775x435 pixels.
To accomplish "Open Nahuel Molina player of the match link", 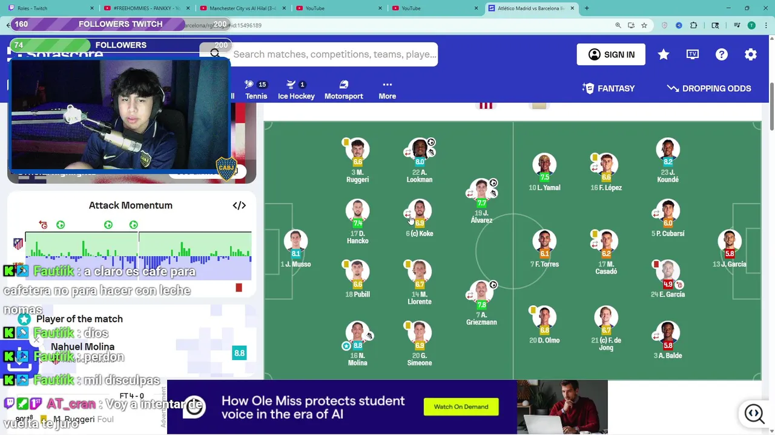I will [x=82, y=347].
